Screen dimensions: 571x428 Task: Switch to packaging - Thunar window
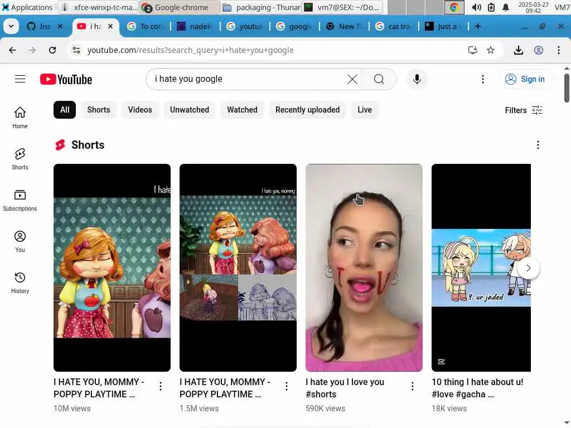(x=262, y=7)
